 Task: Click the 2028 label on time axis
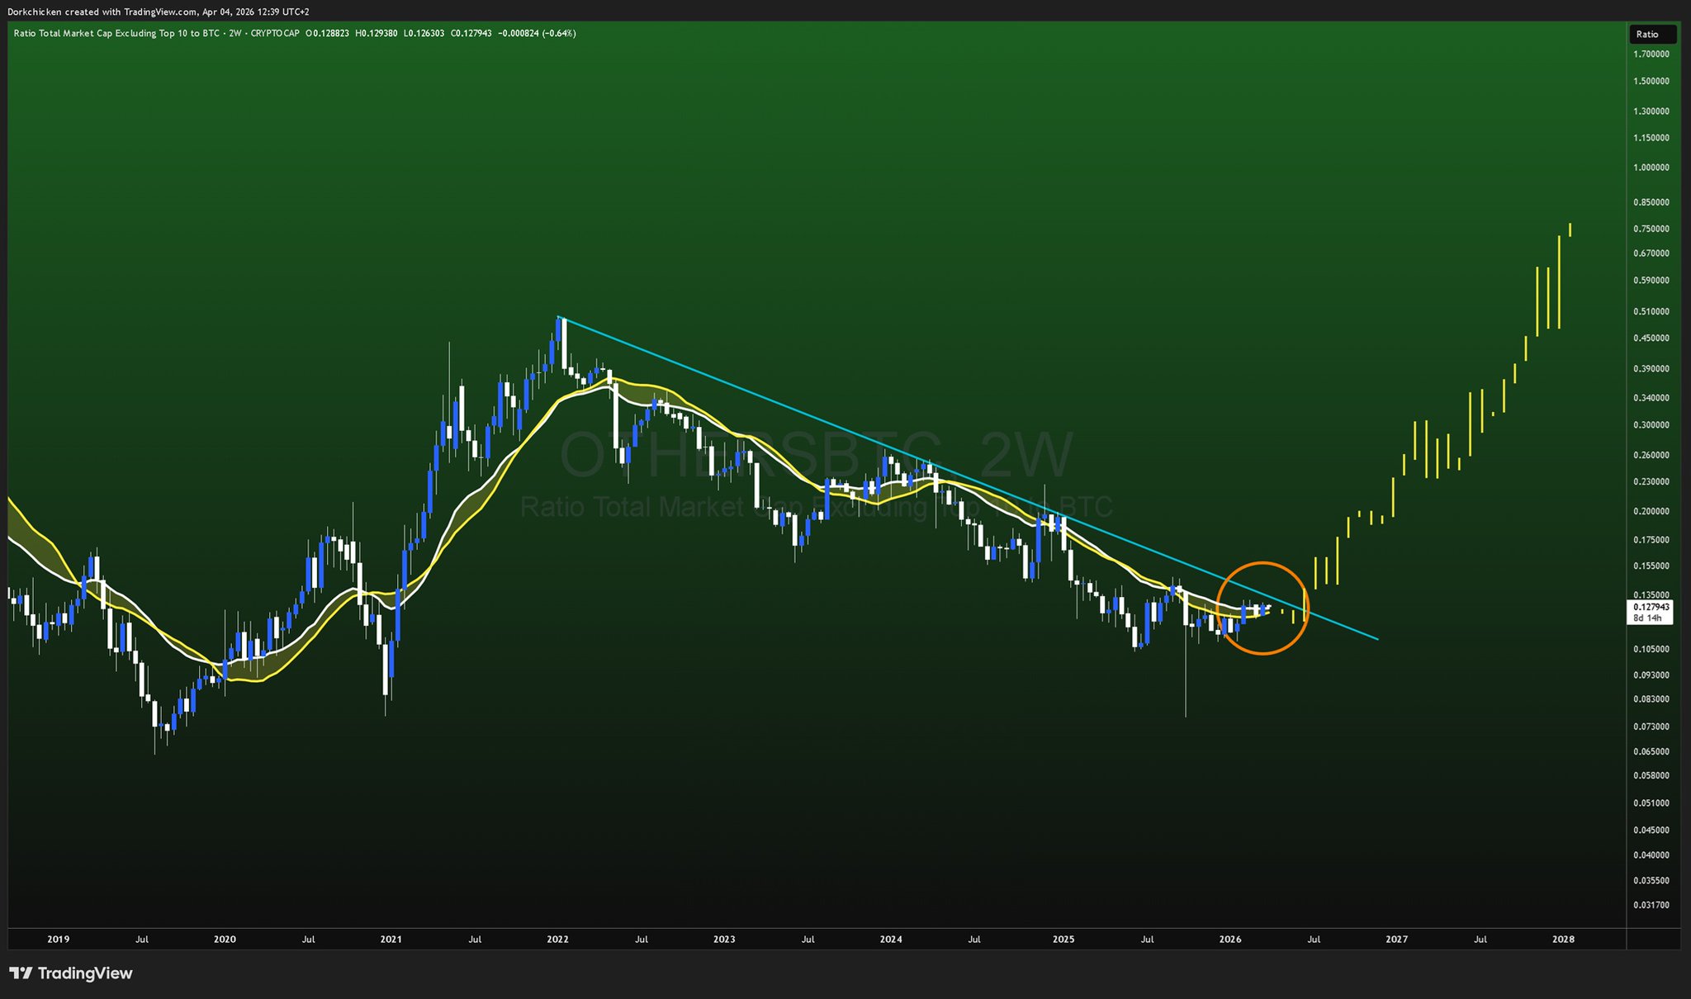1563,940
